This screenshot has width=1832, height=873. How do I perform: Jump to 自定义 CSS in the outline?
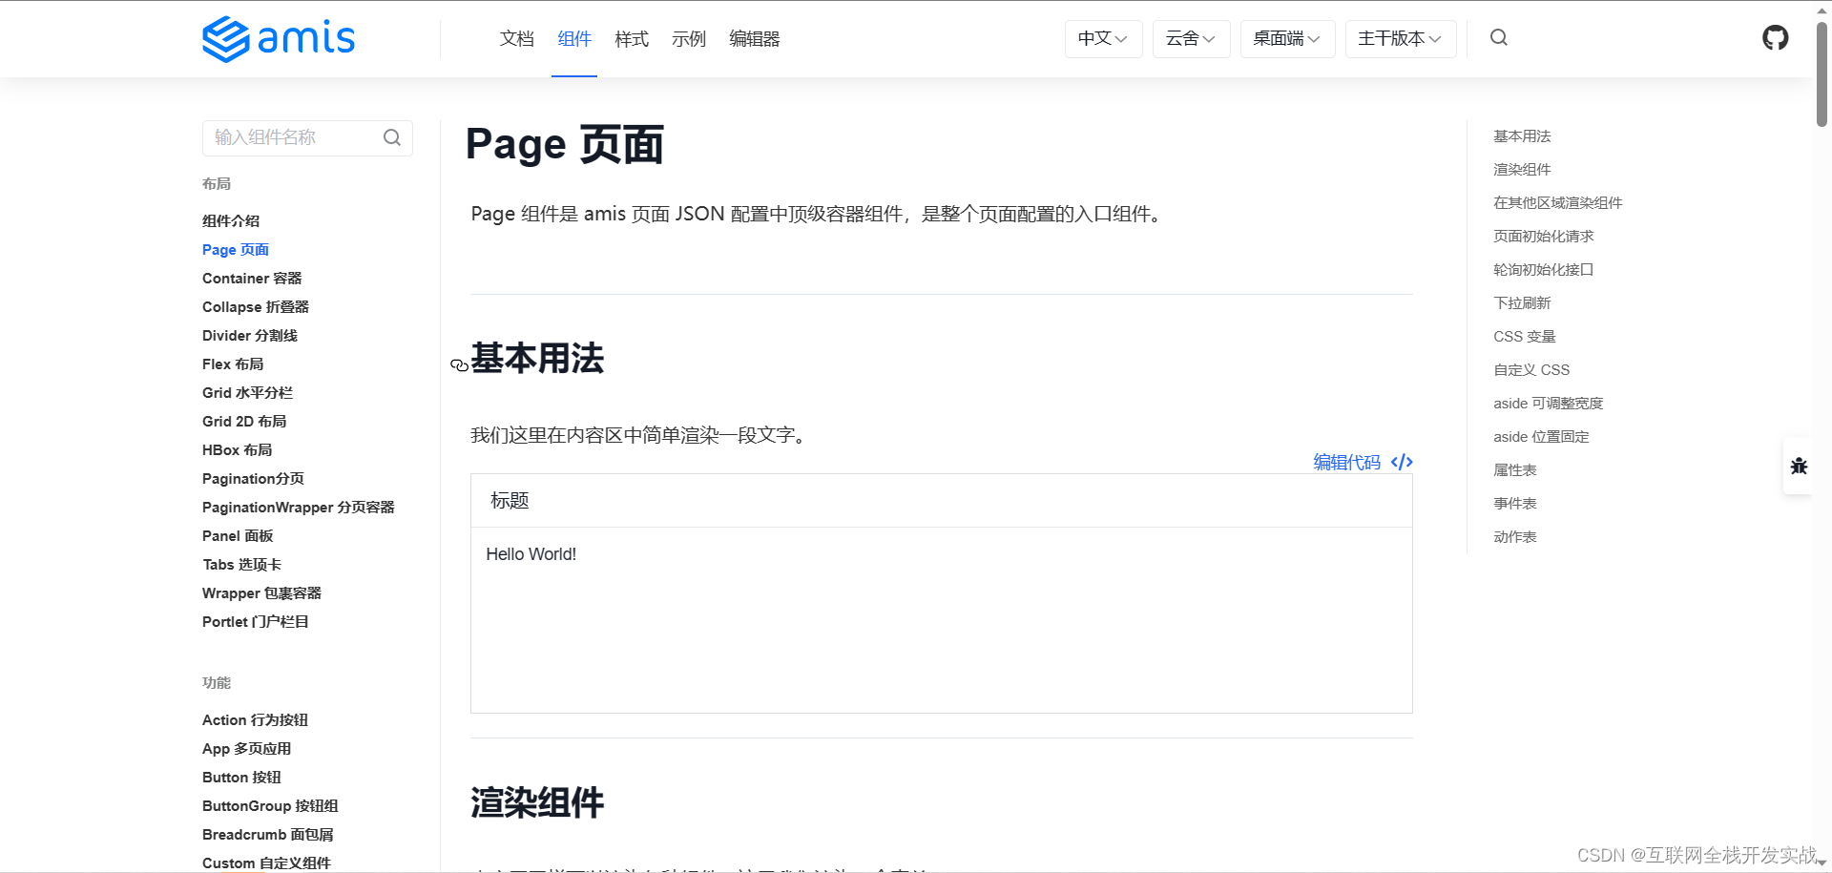1531,370
